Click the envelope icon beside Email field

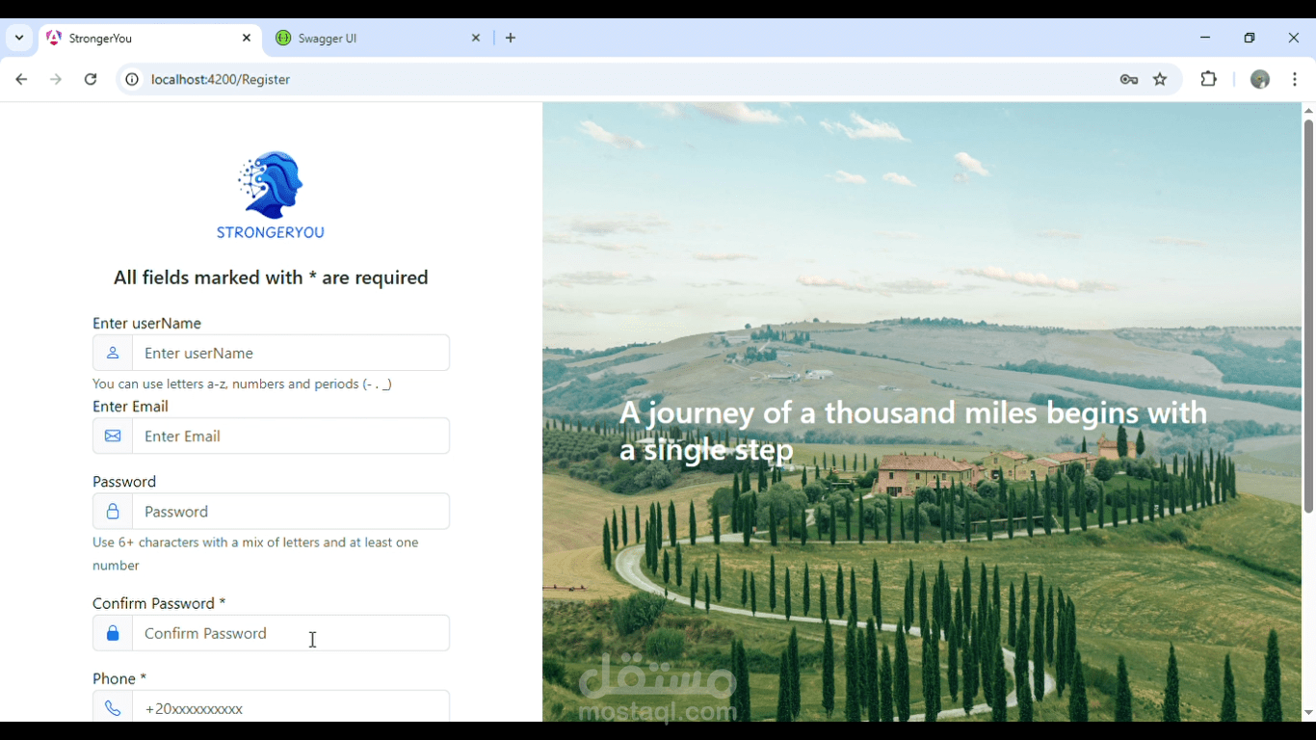[x=113, y=436]
